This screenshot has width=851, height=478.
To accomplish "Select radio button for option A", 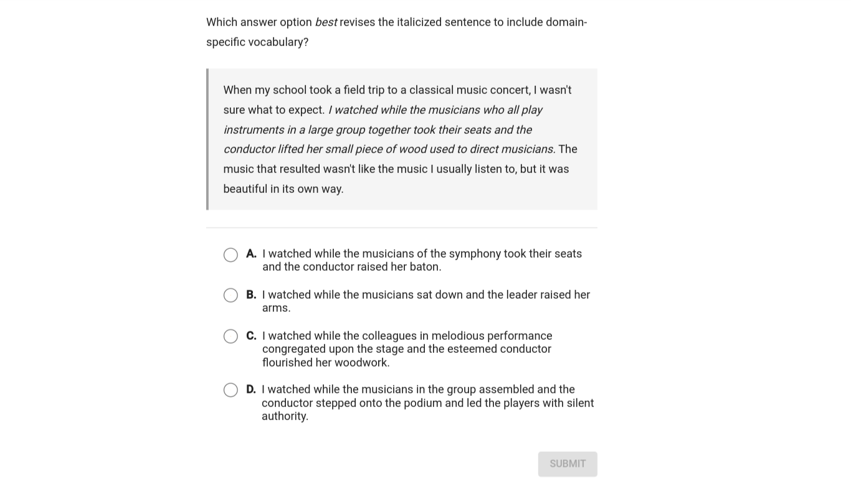I will (x=231, y=255).
